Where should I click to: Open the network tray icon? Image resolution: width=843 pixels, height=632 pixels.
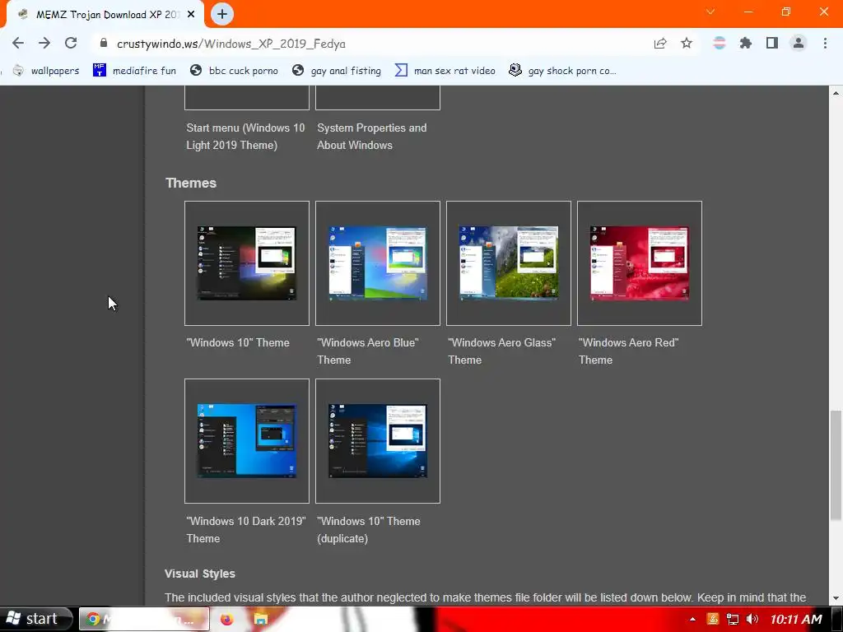pyautogui.click(x=732, y=619)
